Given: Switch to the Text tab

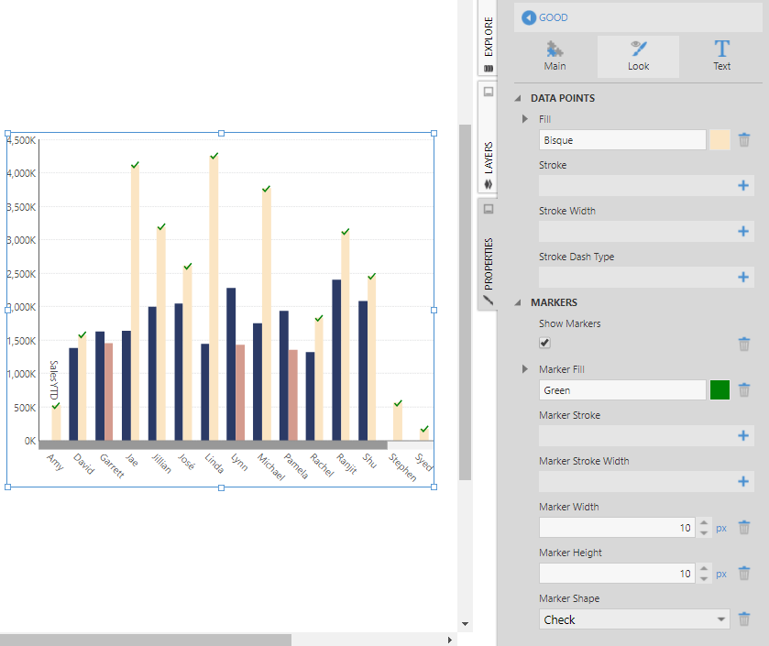Looking at the screenshot, I should click(x=721, y=56).
